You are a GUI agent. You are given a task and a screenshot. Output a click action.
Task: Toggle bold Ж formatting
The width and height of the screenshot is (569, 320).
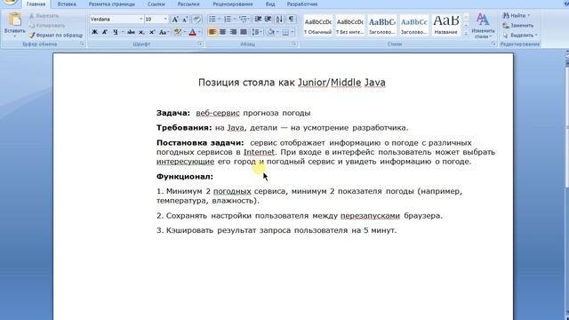coord(95,32)
